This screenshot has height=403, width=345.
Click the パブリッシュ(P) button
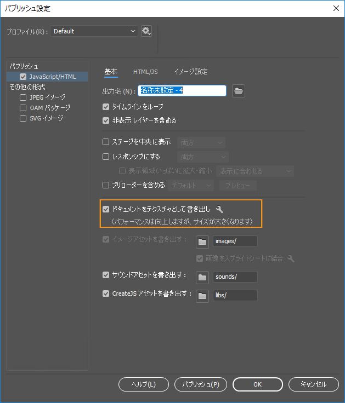201,384
